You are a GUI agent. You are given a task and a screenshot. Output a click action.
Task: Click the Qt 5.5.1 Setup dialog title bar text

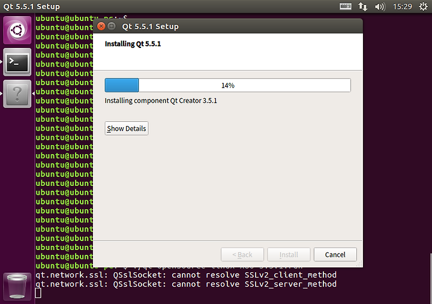[150, 26]
